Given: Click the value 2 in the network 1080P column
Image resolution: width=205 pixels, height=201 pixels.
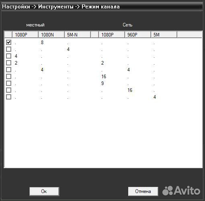Looking at the screenshot, I should (x=102, y=63).
